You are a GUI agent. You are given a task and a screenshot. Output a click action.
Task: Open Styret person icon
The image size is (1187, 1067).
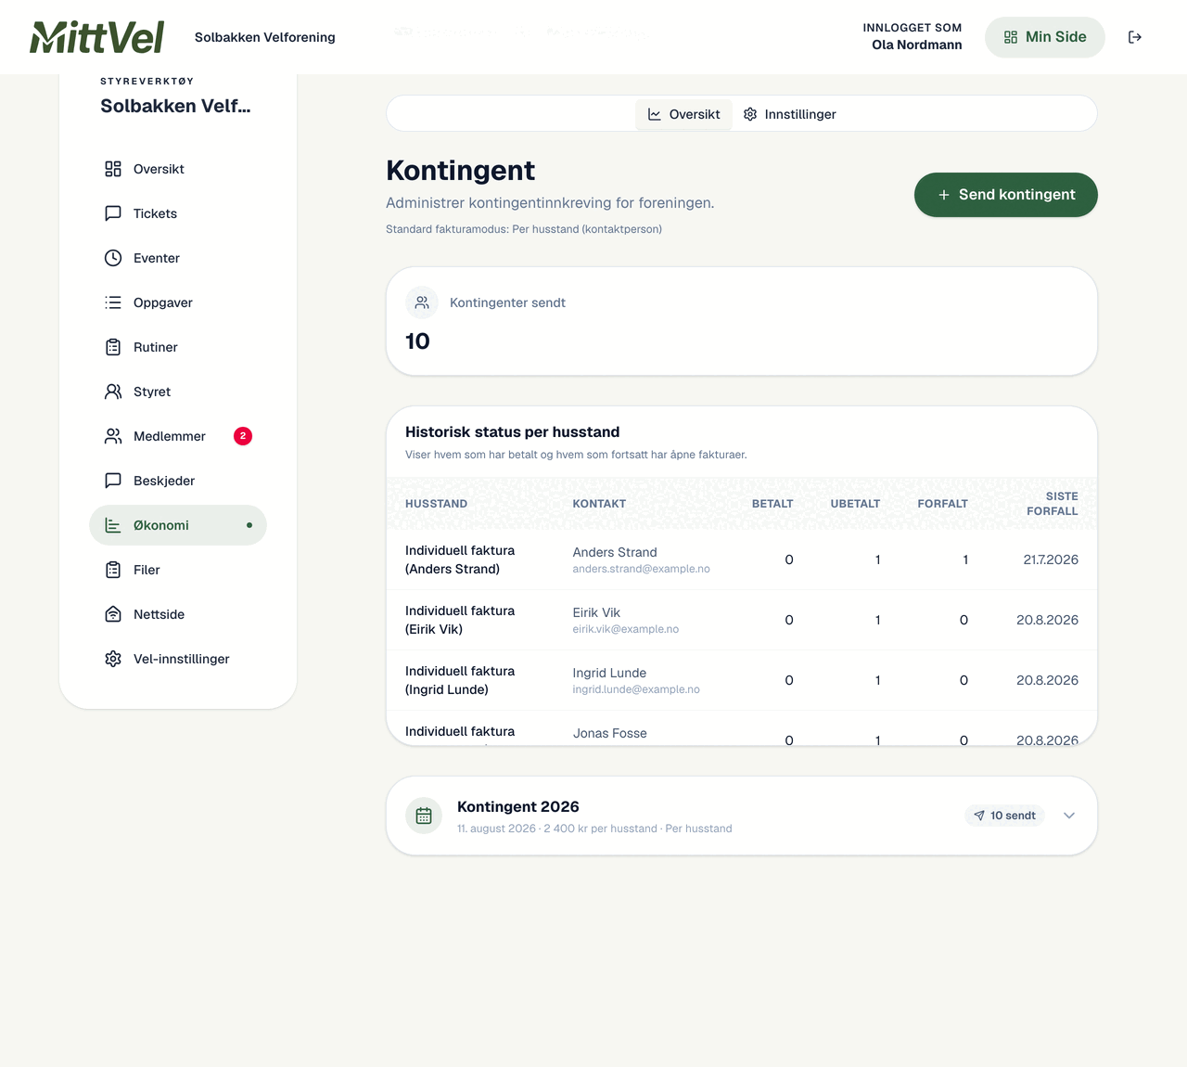pyautogui.click(x=113, y=392)
